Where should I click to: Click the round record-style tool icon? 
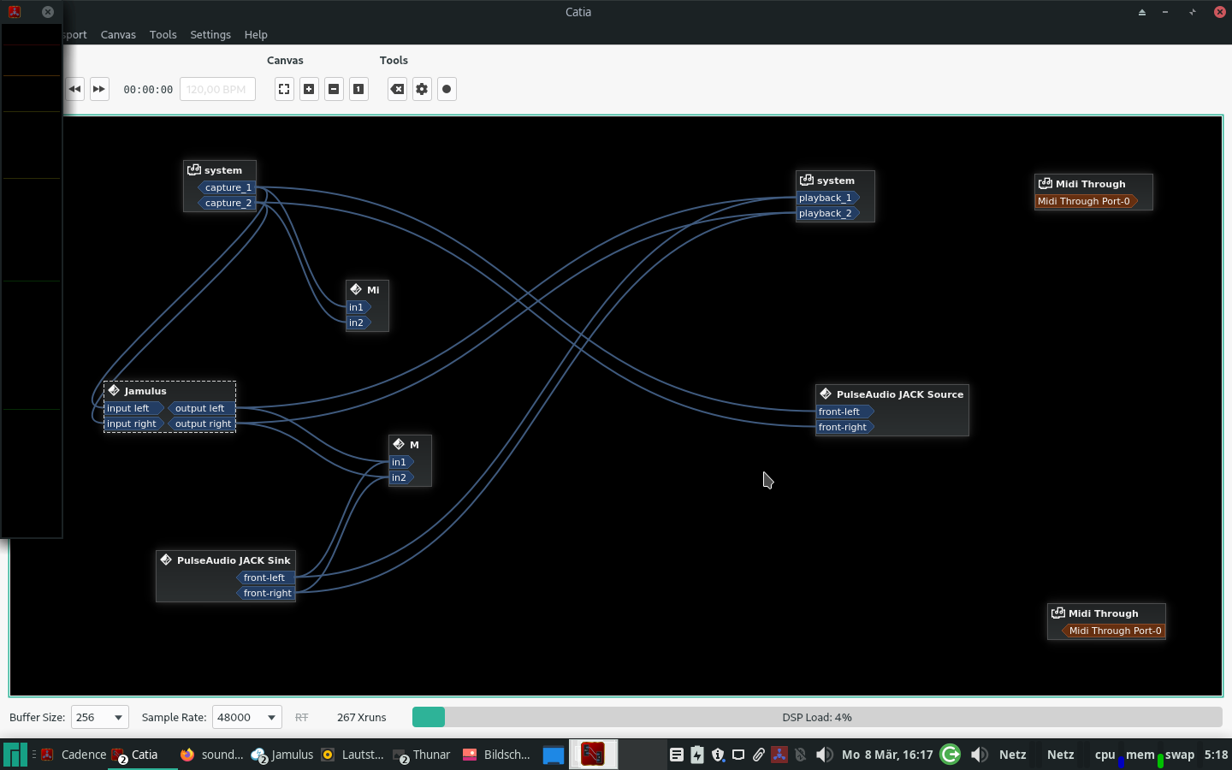(x=447, y=89)
